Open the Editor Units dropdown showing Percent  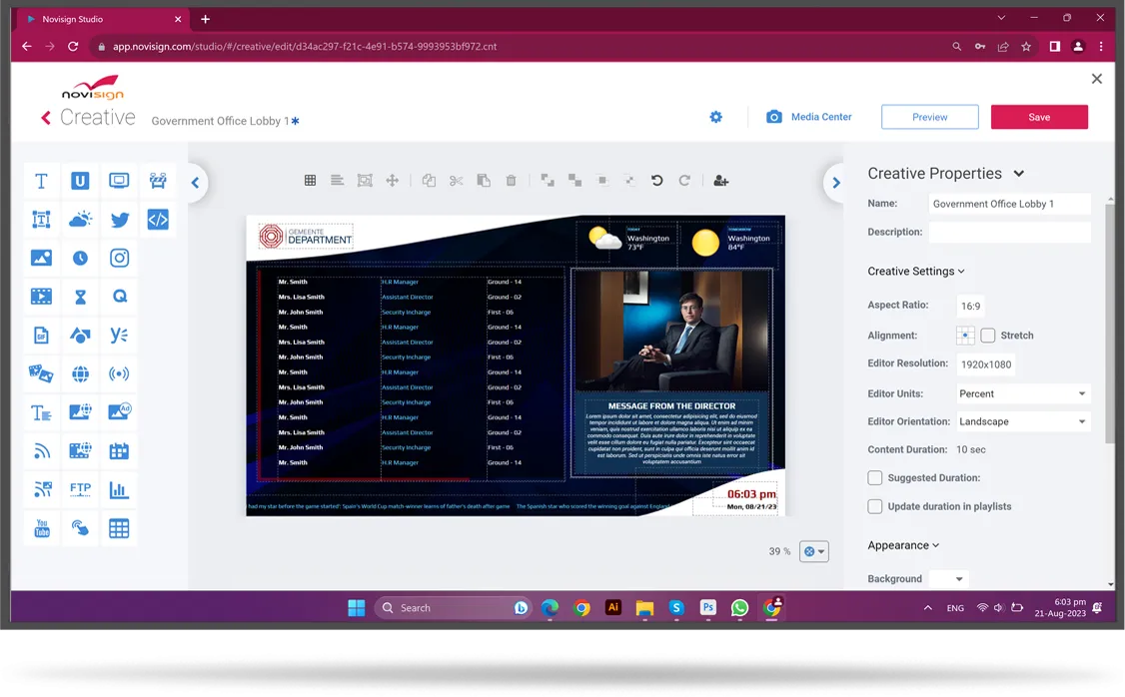[1022, 393]
